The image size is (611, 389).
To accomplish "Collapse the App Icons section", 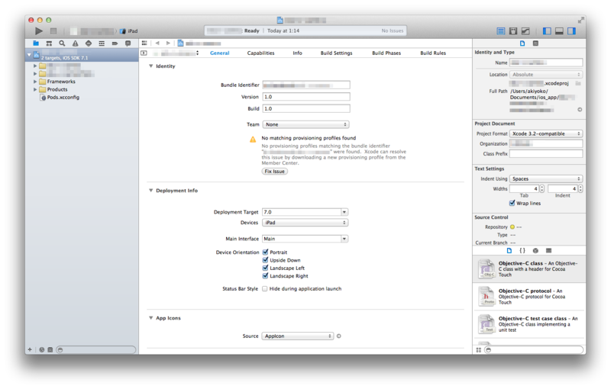I will (x=150, y=318).
